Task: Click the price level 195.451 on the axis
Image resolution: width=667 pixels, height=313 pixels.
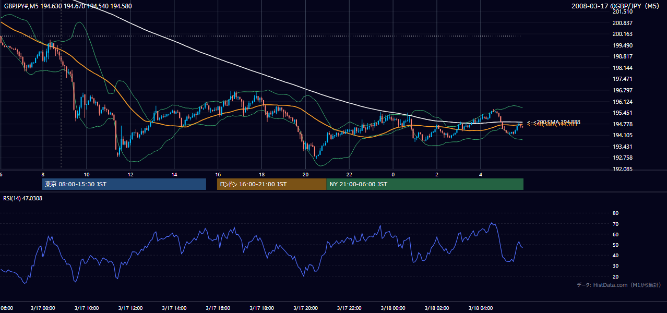Action: [x=622, y=113]
